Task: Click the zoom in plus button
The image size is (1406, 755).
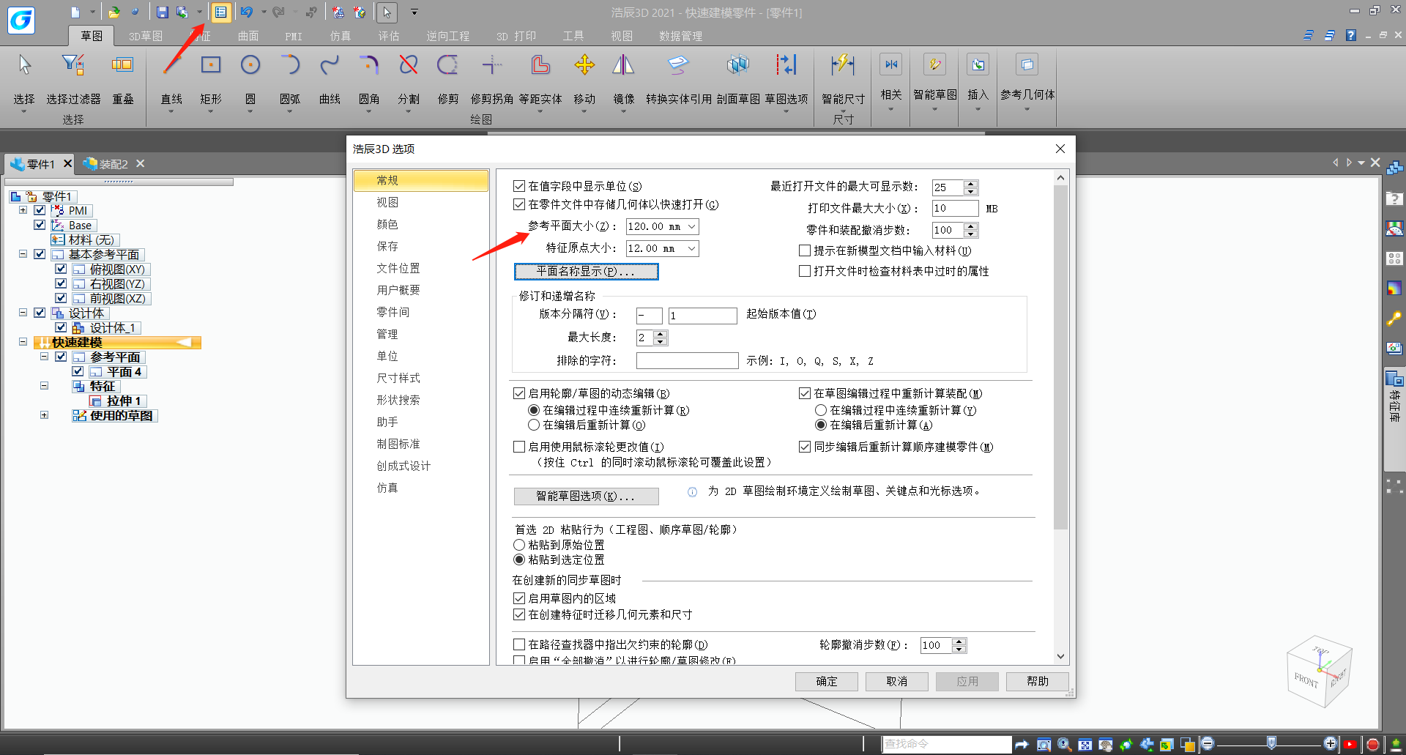Action: [1331, 744]
